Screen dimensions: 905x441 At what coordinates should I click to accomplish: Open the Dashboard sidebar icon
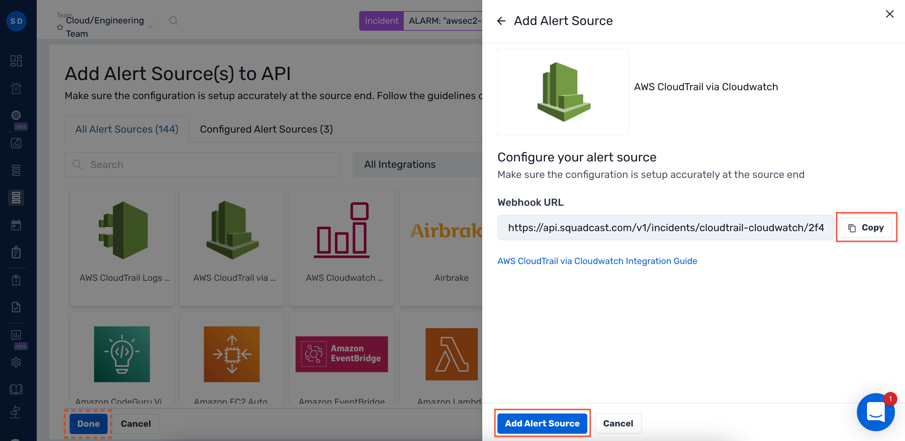16,60
